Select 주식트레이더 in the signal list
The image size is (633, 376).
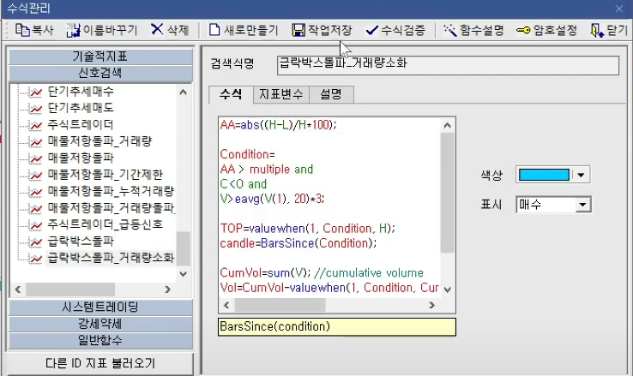(81, 124)
